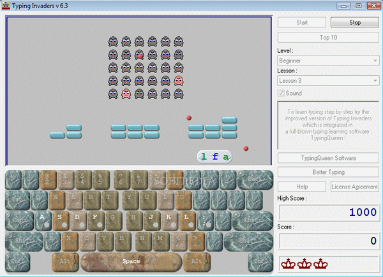Click the F key on virtual keyboard

point(96,221)
